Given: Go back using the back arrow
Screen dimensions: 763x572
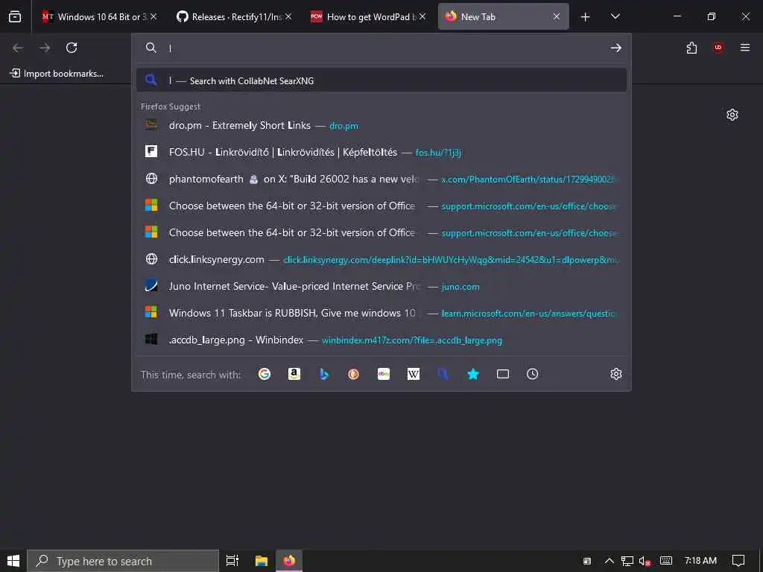Looking at the screenshot, I should click(x=18, y=48).
